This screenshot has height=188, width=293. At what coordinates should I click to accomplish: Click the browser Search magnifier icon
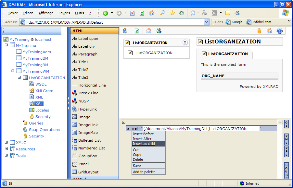coord(163,13)
